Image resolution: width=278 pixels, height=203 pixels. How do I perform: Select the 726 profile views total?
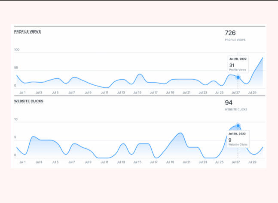pyautogui.click(x=230, y=33)
